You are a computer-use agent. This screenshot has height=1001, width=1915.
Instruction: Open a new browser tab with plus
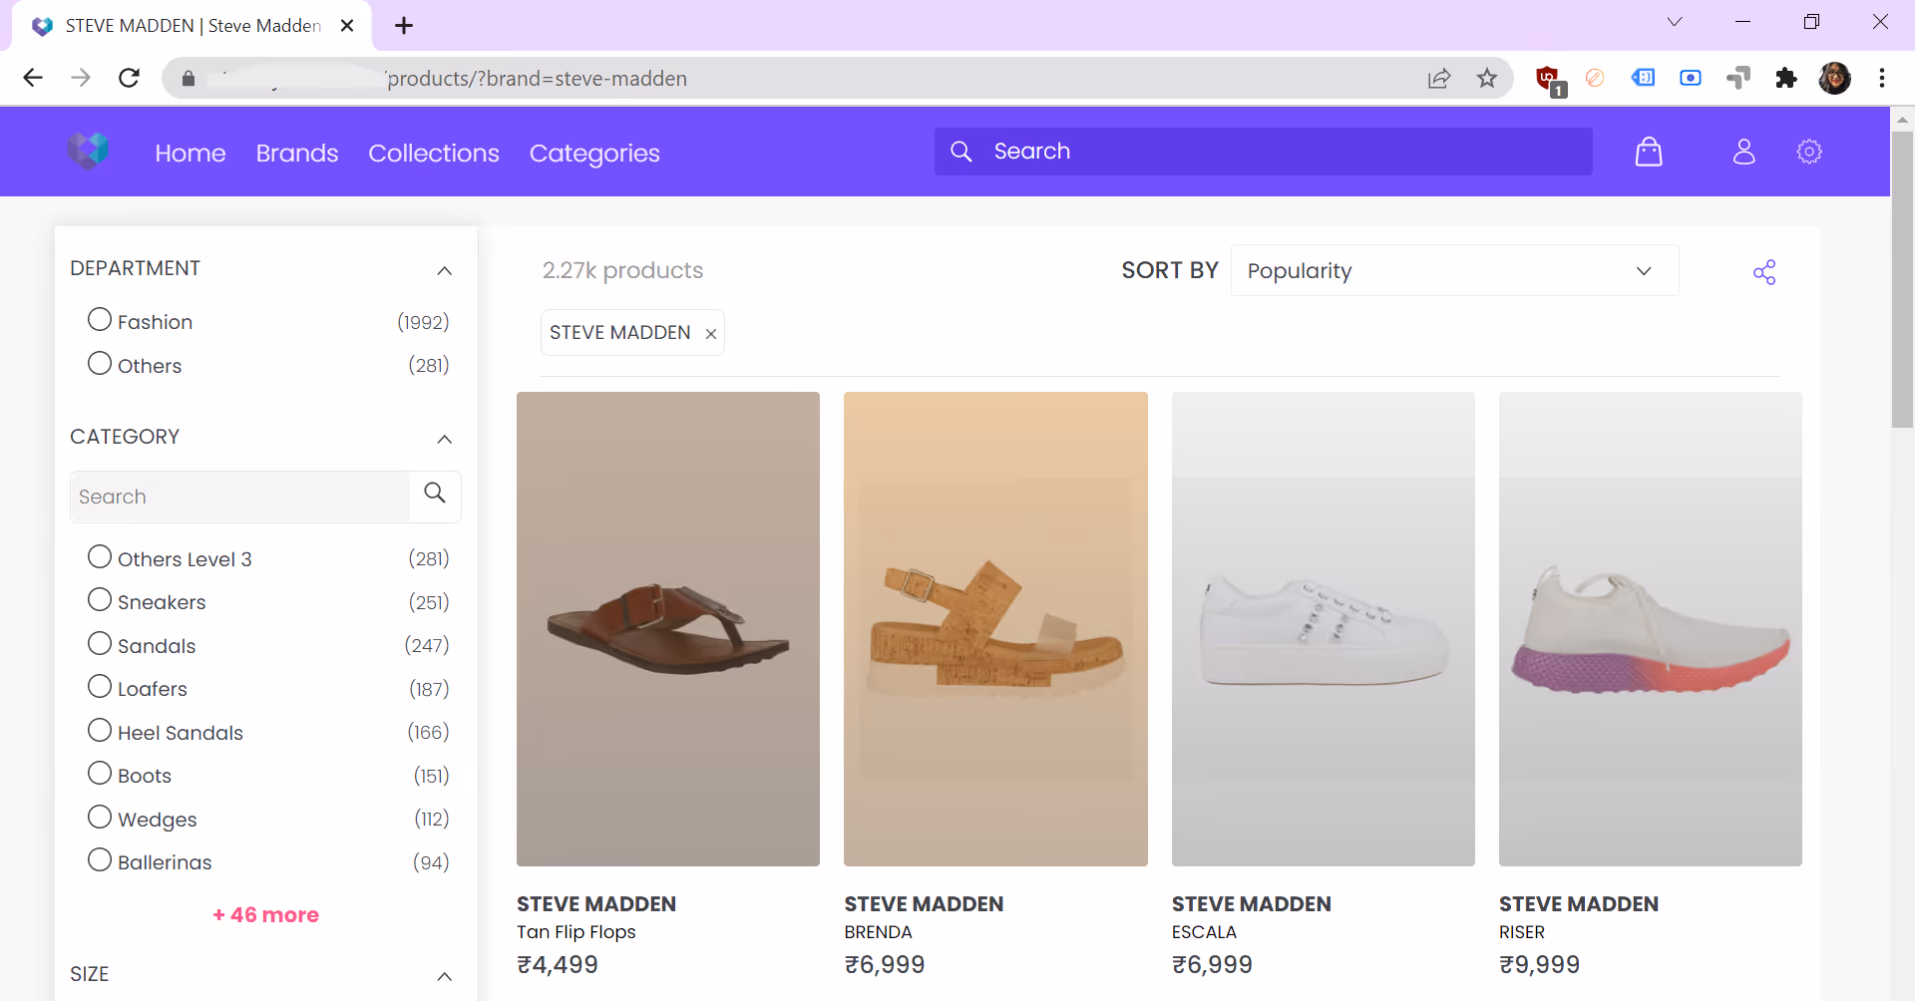pos(404,26)
